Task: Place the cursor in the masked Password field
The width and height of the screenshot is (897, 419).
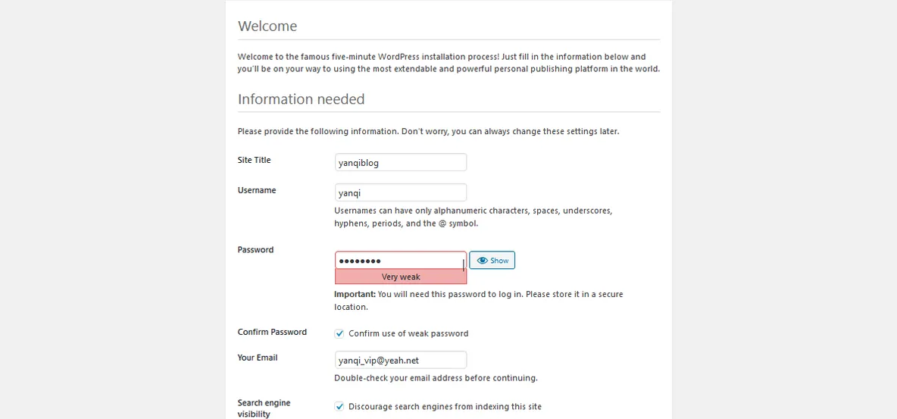Action: 401,261
